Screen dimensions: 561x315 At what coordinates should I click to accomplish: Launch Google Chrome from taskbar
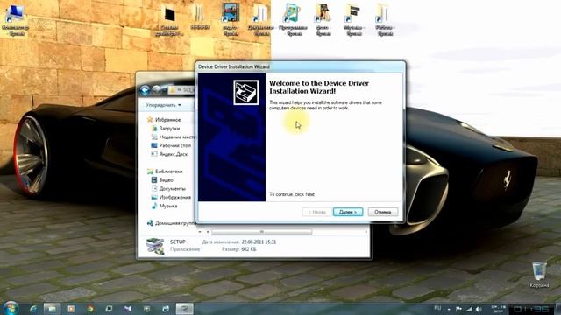pyautogui.click(x=90, y=309)
